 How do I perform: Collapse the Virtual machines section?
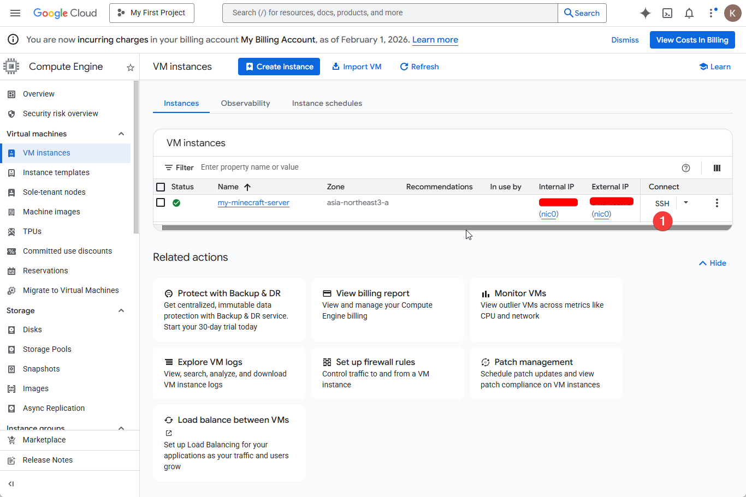tap(121, 134)
